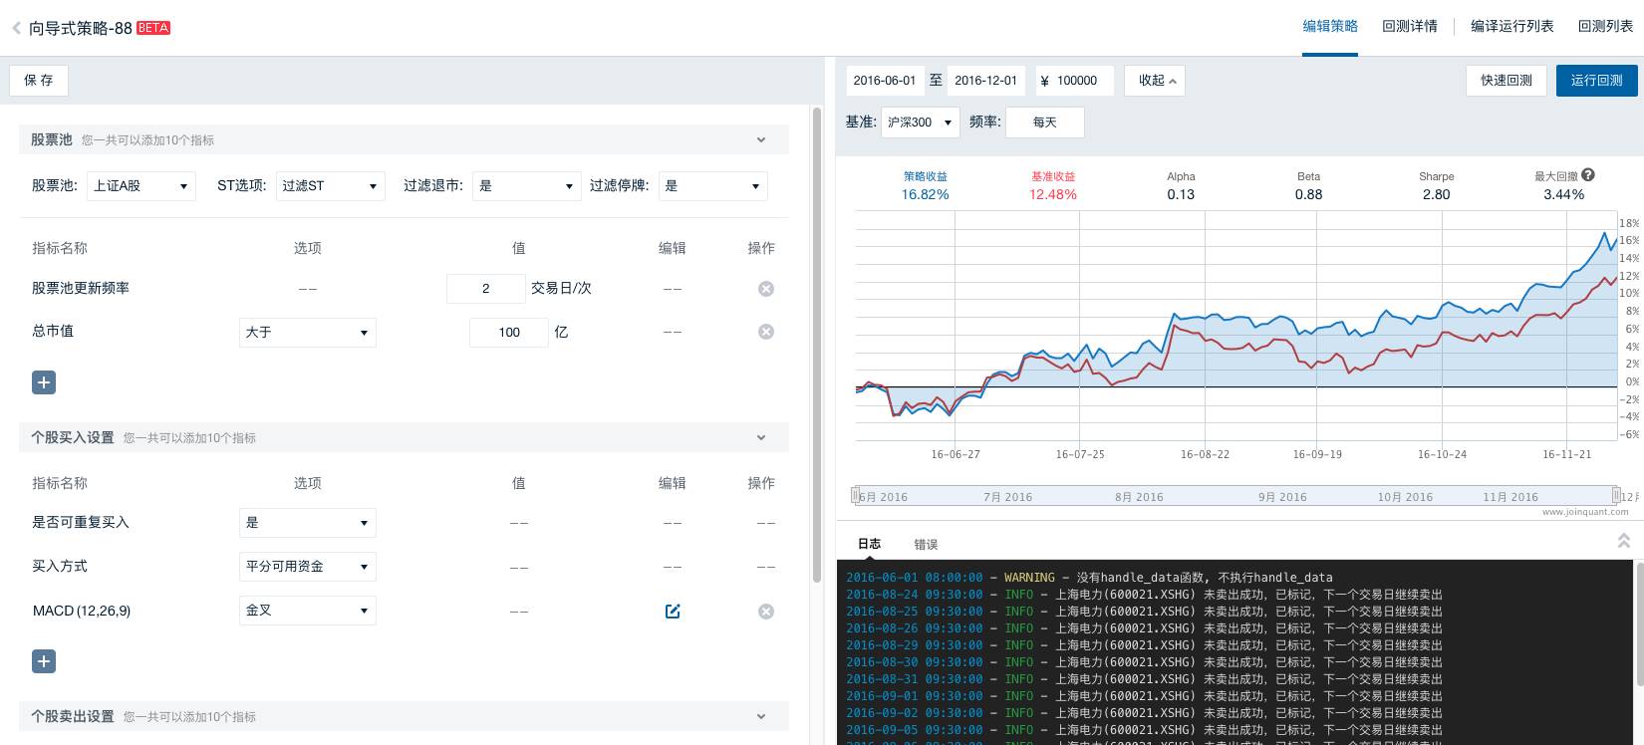Go back using the left chevron icon

[x=16, y=28]
